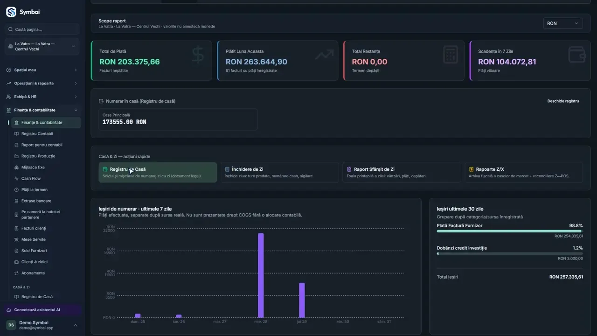Click the chart bar for joi 29
The height and width of the screenshot is (336, 597).
pyautogui.click(x=302, y=300)
